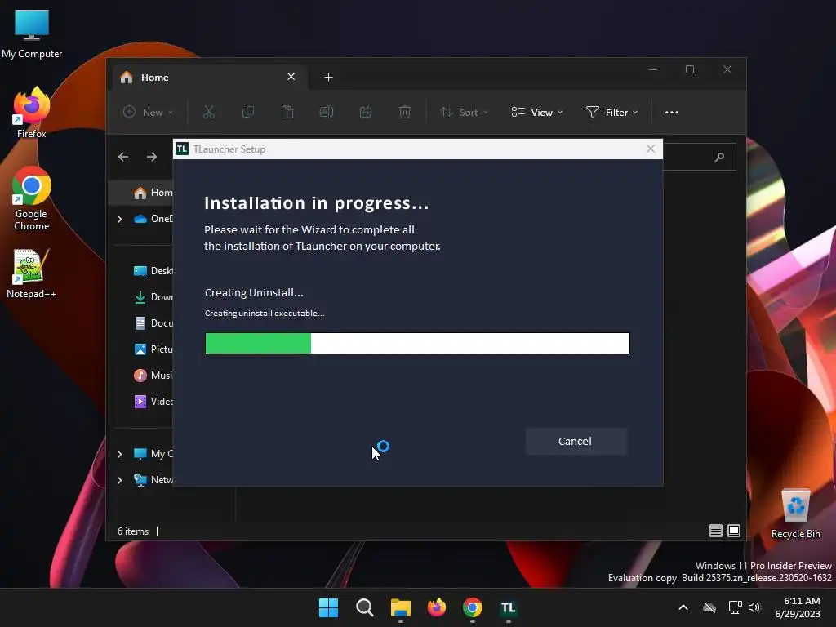Open taskbar Search
Viewport: 836px width, 627px height.
click(365, 607)
